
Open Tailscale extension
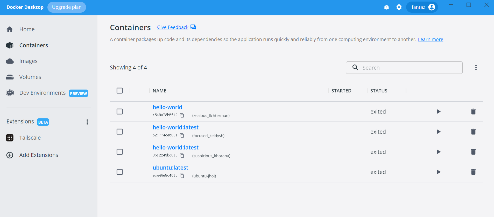click(x=30, y=138)
